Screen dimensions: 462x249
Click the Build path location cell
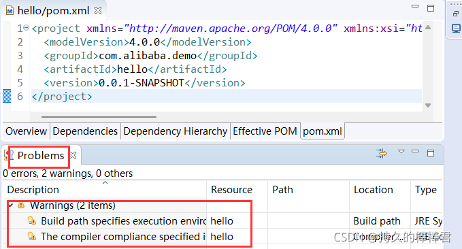pos(377,221)
